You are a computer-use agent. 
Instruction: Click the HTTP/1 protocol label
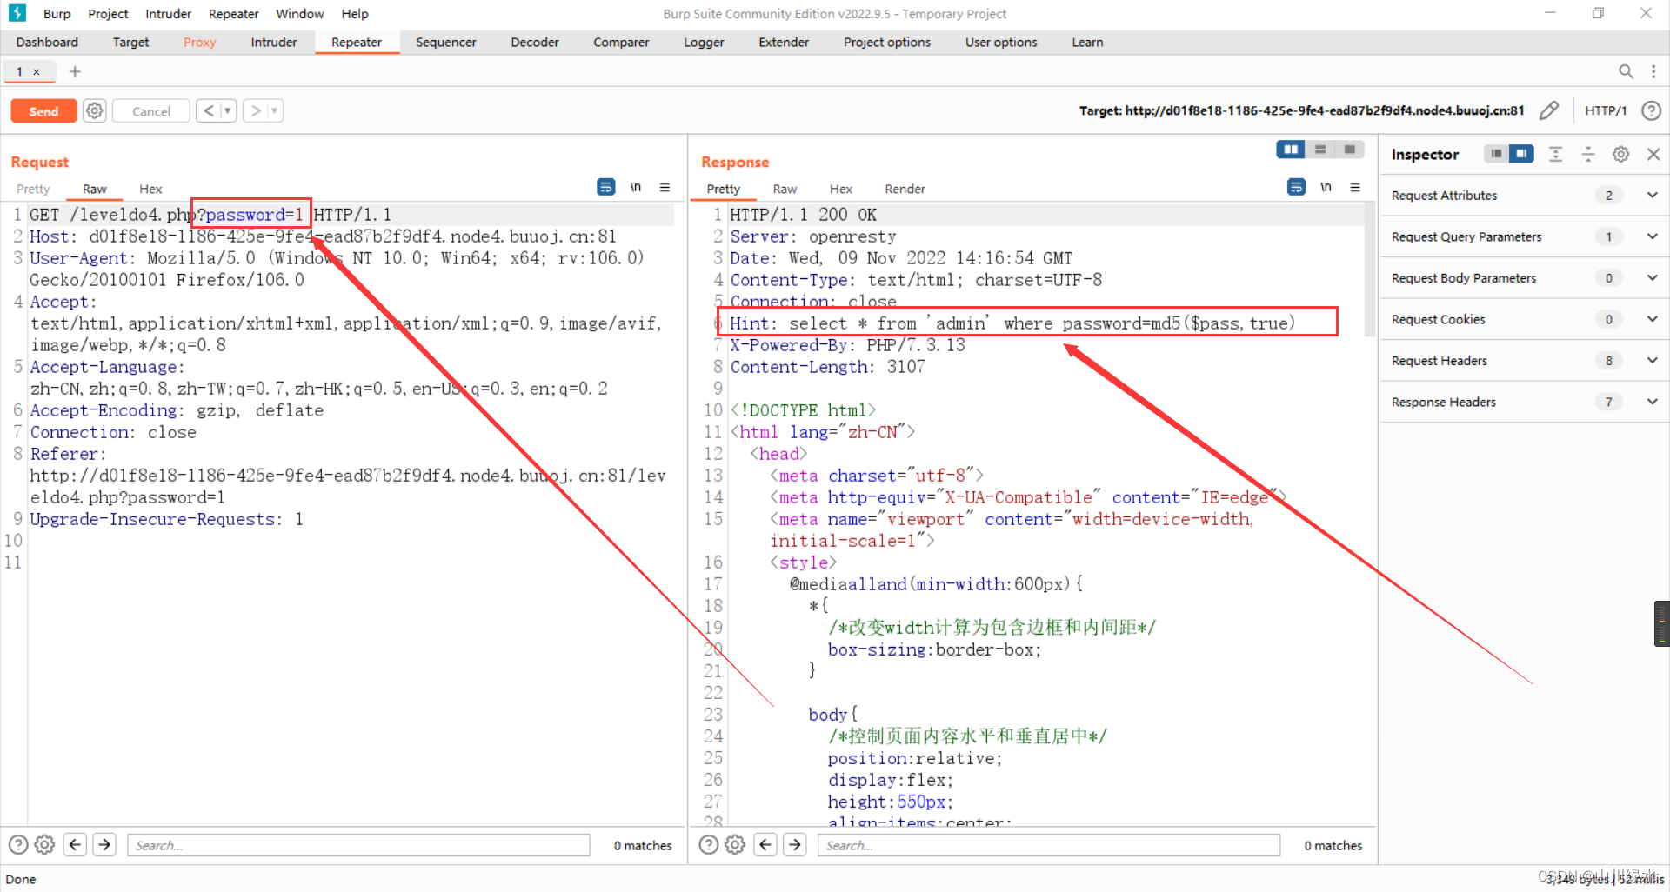1606,110
